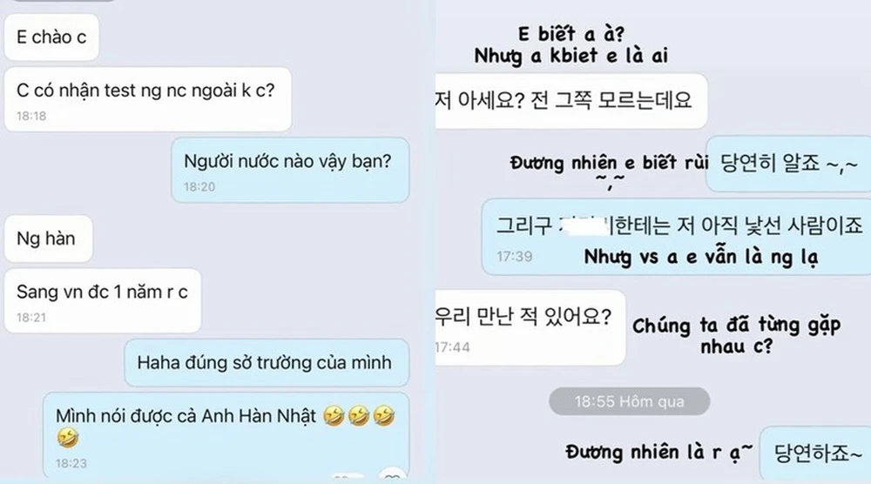The height and width of the screenshot is (484, 871).
Task: Tap the '우리 만난 적 있어요?' message
Action: point(530,327)
